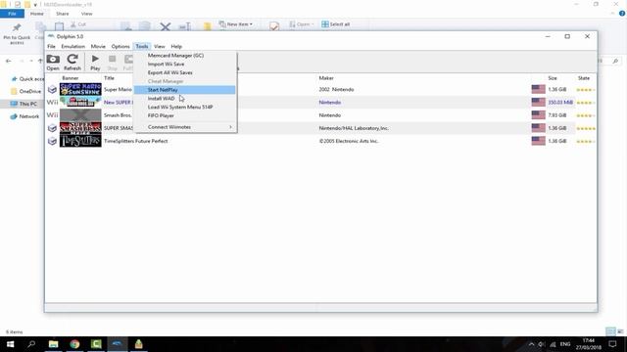Open the Emulation menu
The width and height of the screenshot is (627, 352).
[x=72, y=46]
